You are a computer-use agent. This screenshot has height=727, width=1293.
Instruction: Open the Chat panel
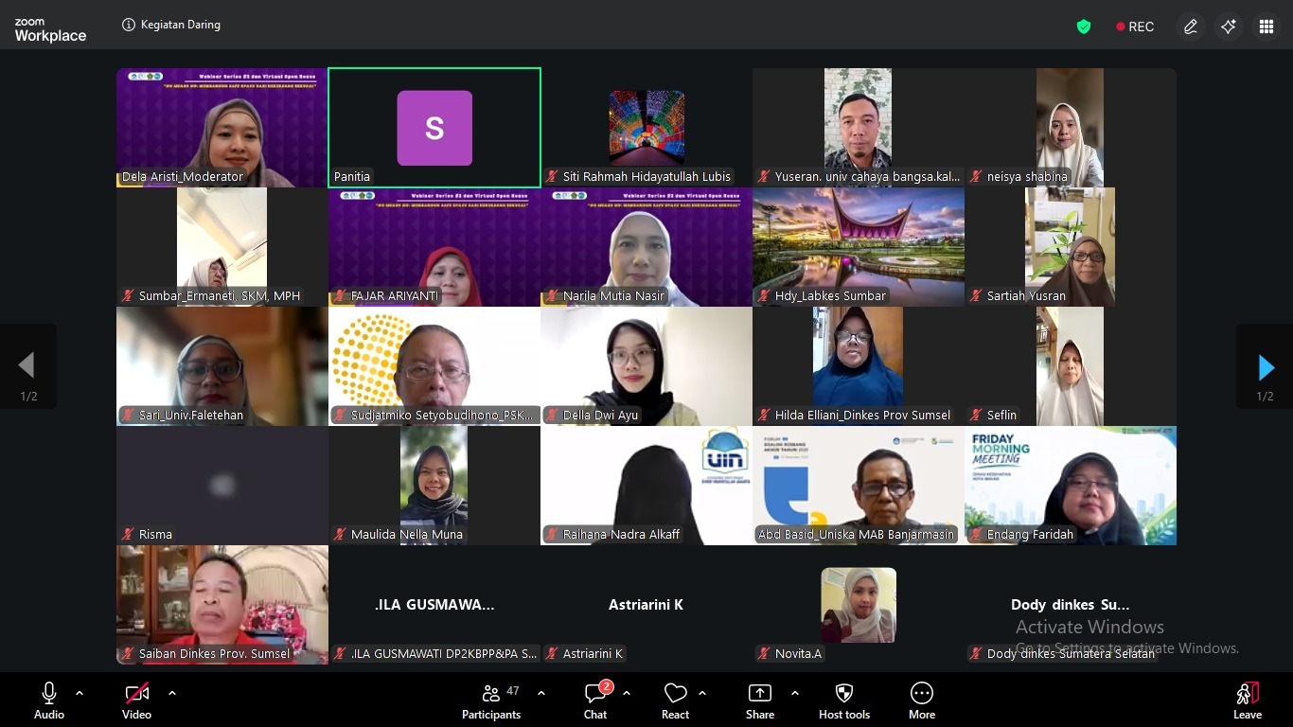[x=595, y=701]
